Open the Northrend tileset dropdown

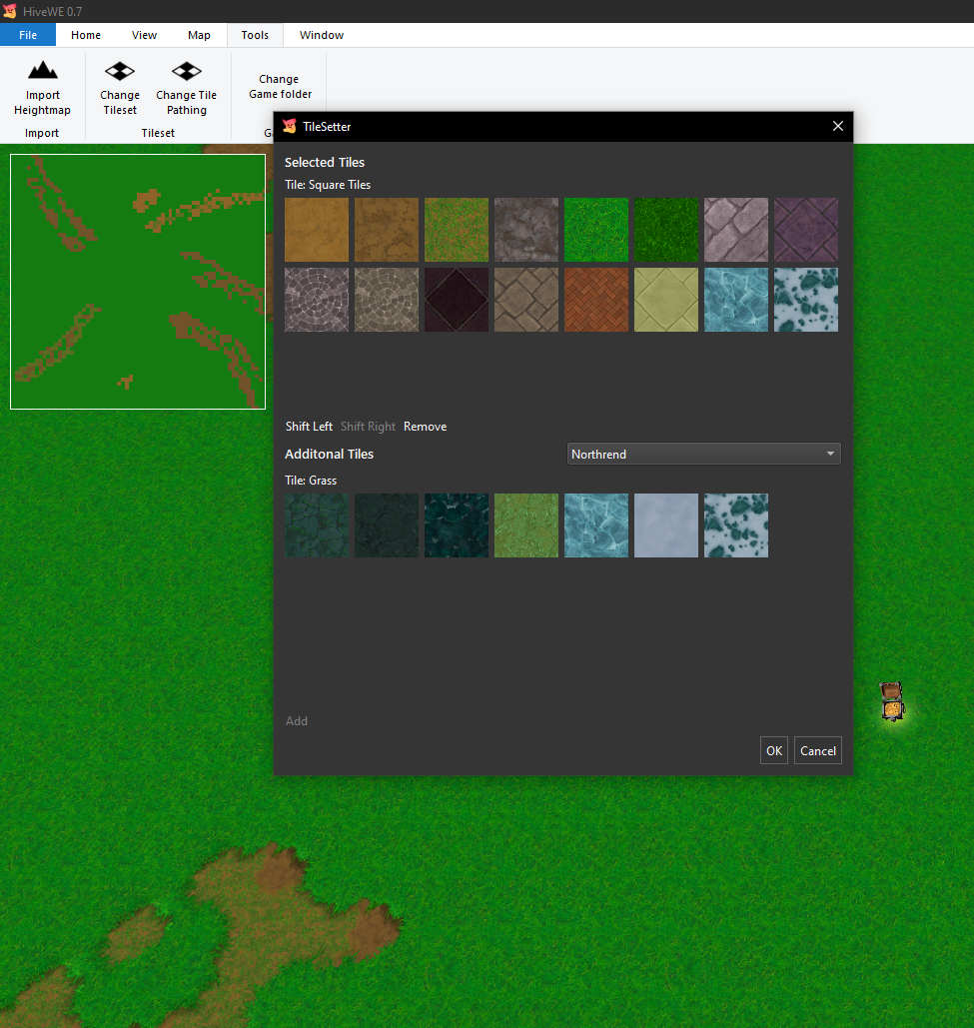tap(703, 454)
